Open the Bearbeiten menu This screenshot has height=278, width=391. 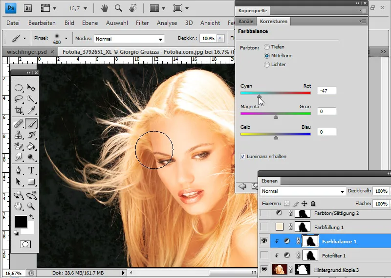42,23
